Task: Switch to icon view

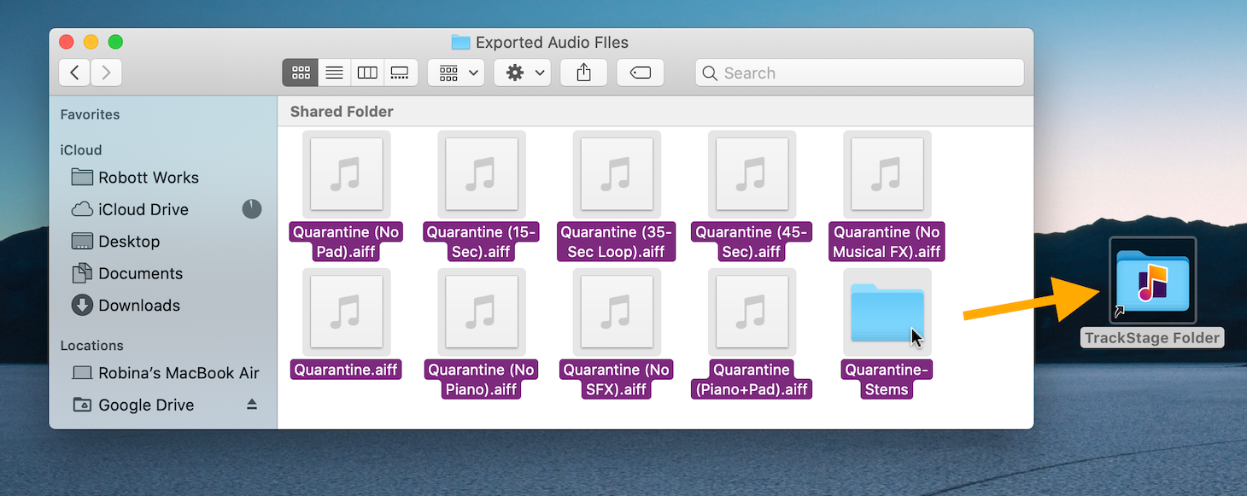Action: pos(301,73)
